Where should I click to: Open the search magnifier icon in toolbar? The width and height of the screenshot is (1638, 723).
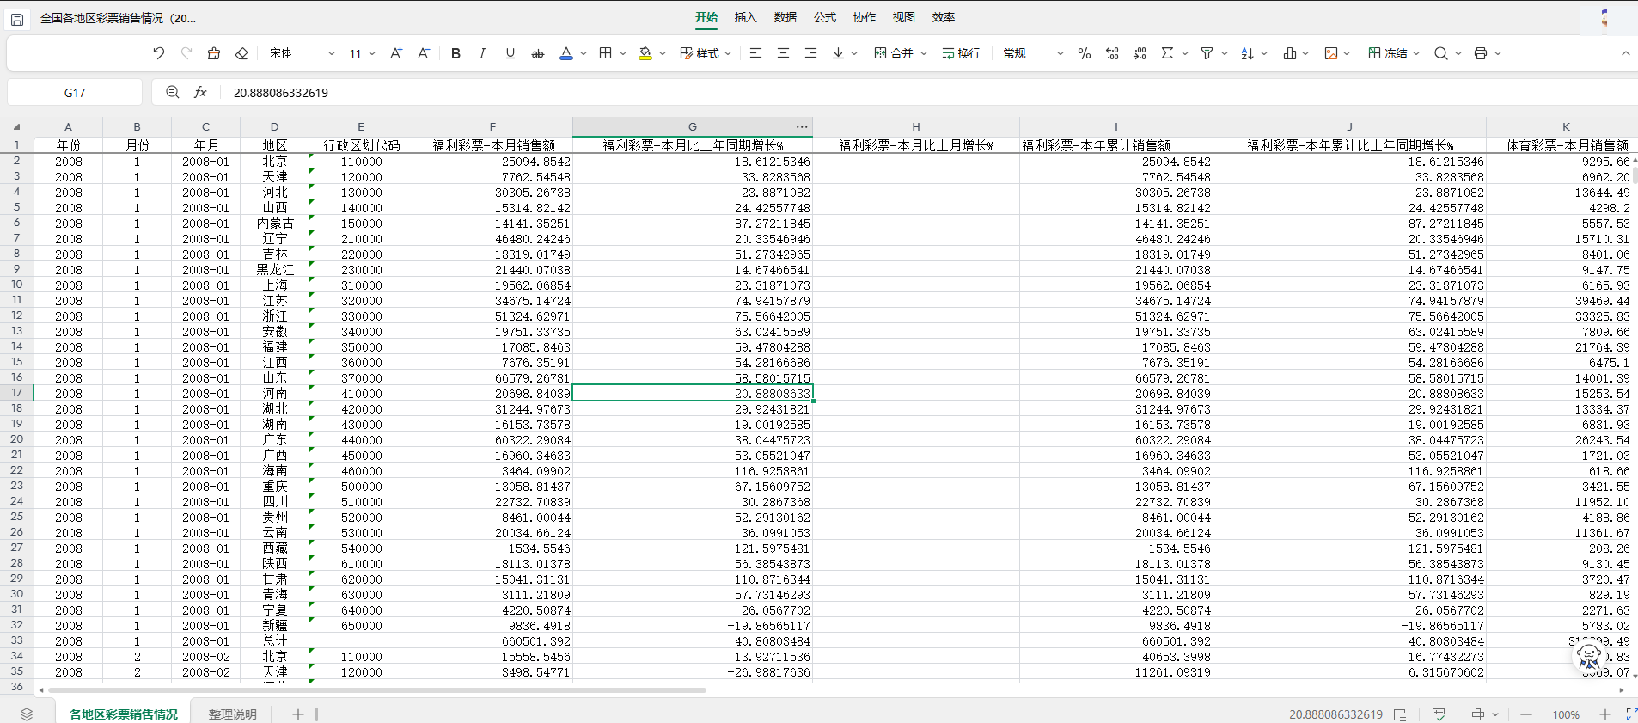[x=1441, y=53]
